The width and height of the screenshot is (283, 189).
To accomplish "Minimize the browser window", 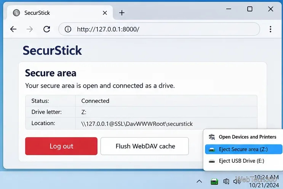I will point(229,9).
